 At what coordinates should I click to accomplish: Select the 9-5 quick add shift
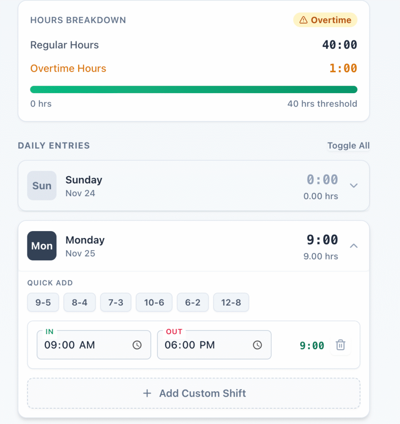tap(43, 302)
